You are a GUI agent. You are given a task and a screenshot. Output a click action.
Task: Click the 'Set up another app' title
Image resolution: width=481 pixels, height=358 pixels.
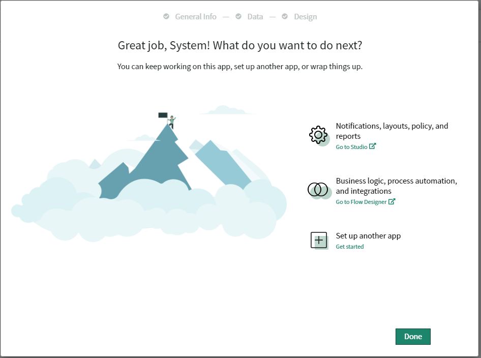[368, 236]
